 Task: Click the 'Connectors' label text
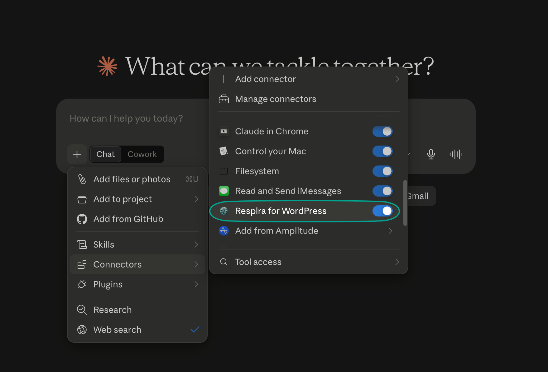coord(117,264)
